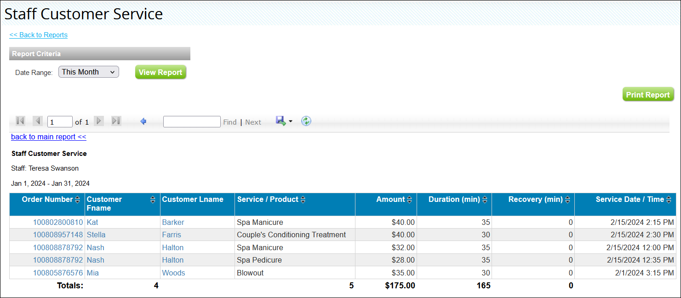Refresh the report icon
The image size is (681, 298).
(x=306, y=121)
